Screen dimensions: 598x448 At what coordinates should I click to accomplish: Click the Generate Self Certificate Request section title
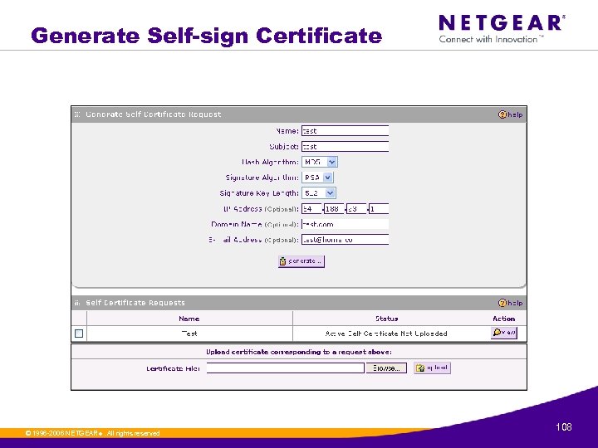coord(154,114)
